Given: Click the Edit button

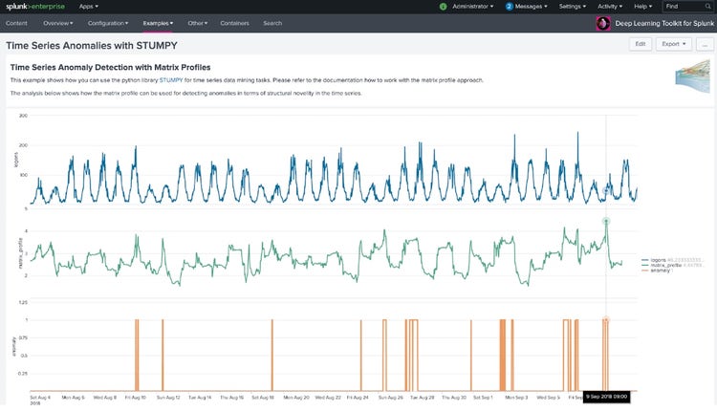Looking at the screenshot, I should pyautogui.click(x=641, y=44).
